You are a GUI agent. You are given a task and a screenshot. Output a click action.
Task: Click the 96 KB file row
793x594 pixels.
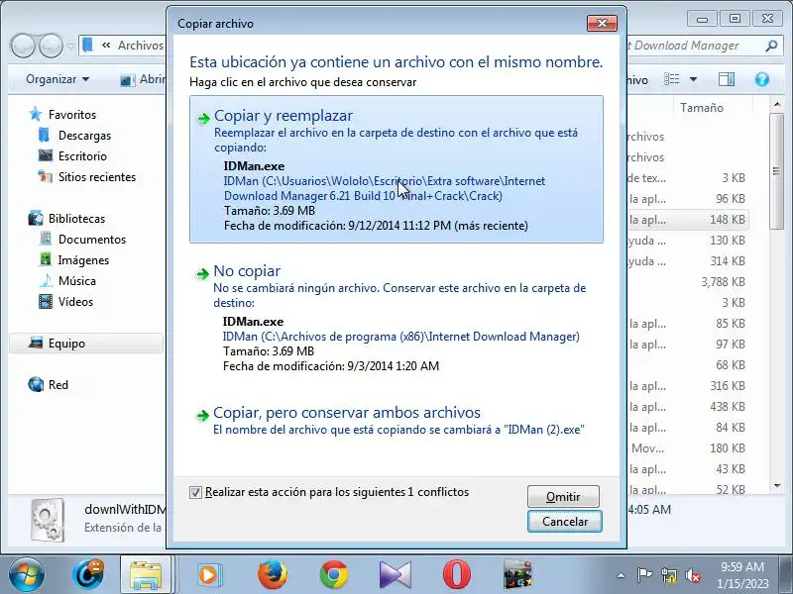pos(688,199)
